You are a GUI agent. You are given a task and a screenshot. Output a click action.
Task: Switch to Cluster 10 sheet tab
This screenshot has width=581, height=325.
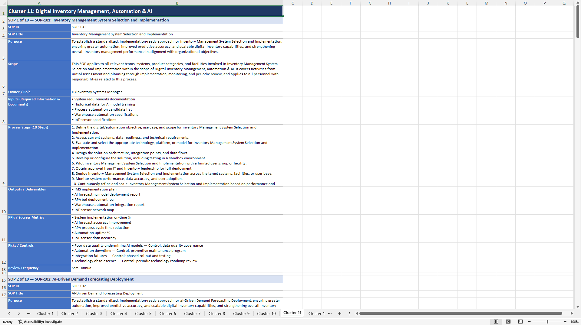[266, 314]
